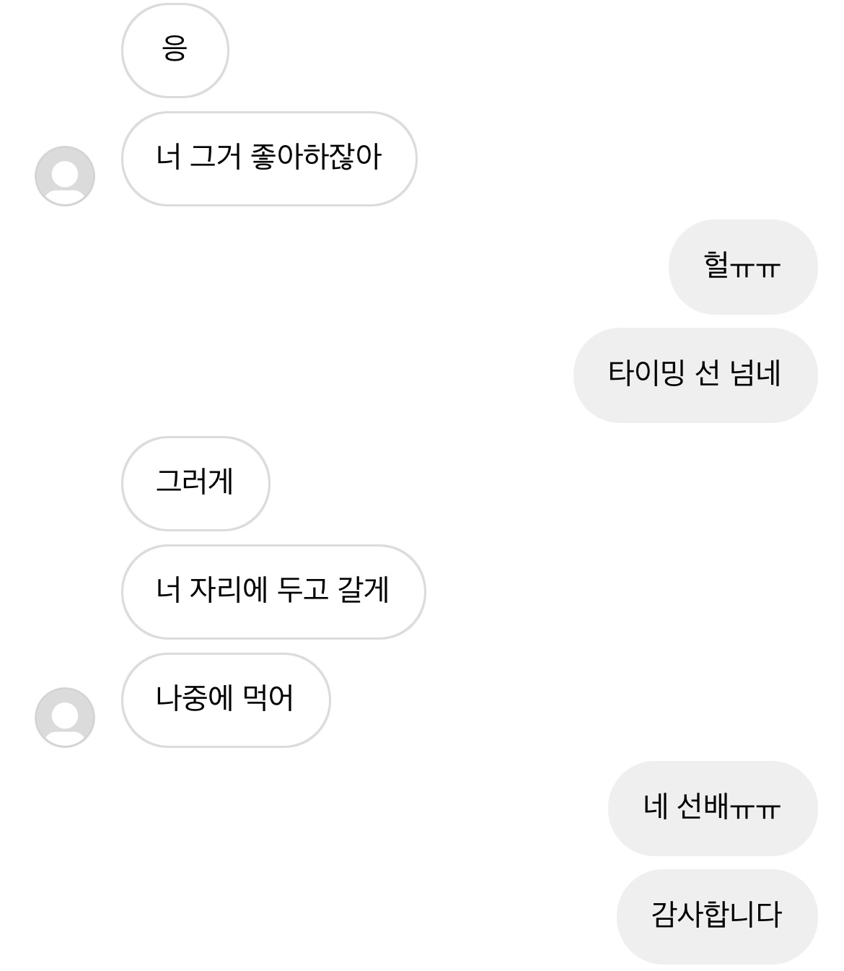Viewport: 844px width, 971px height.
Task: Select the '너 그거 좋아하잖아' message bubble
Action: (x=269, y=159)
